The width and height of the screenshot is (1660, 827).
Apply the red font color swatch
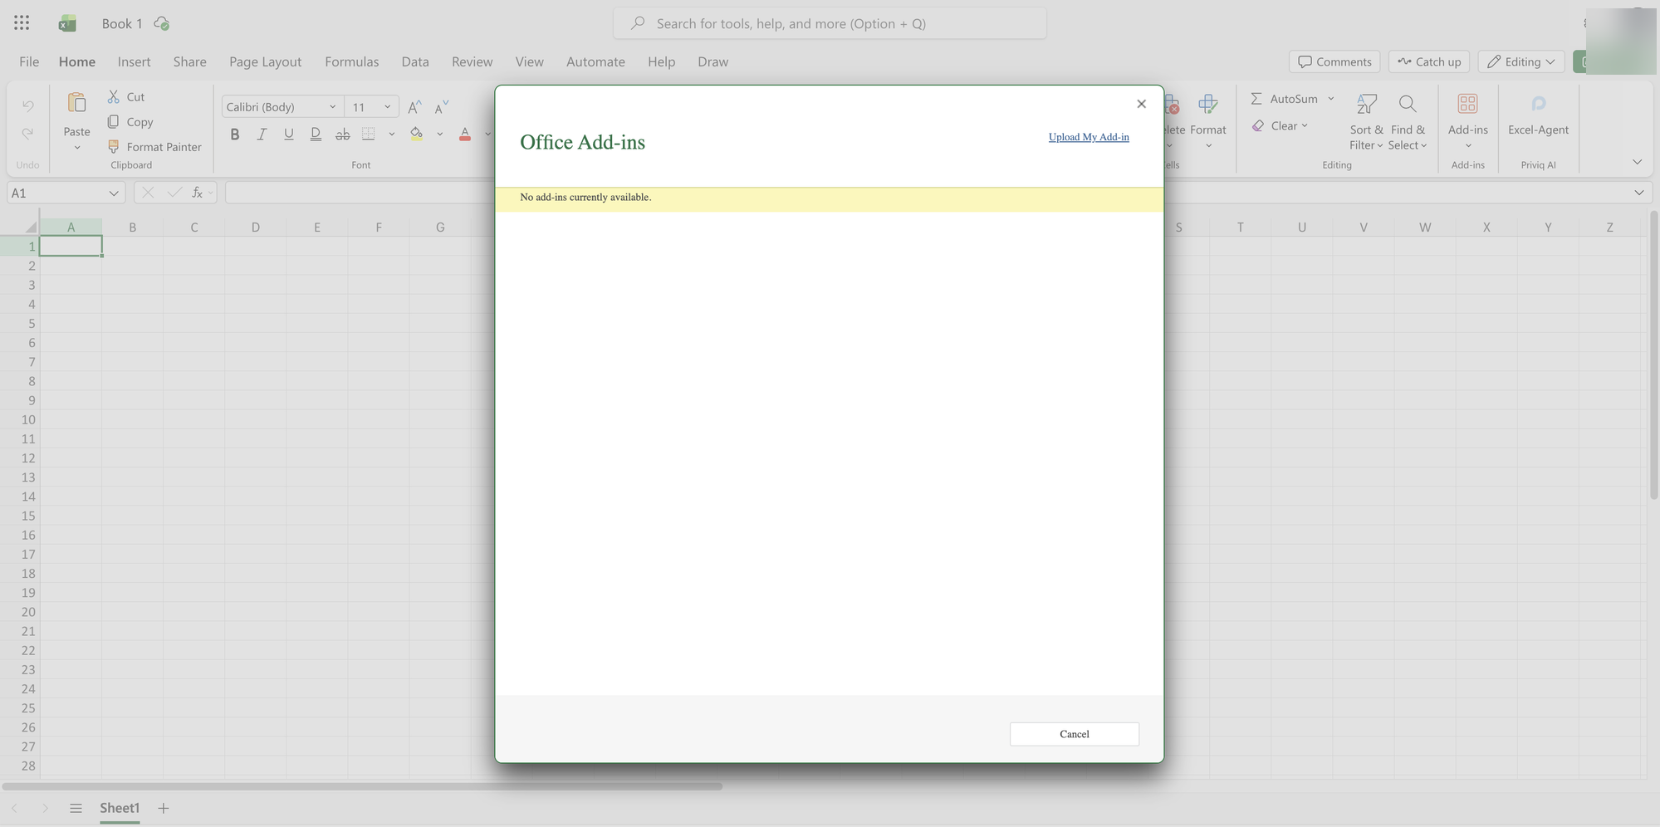point(464,134)
